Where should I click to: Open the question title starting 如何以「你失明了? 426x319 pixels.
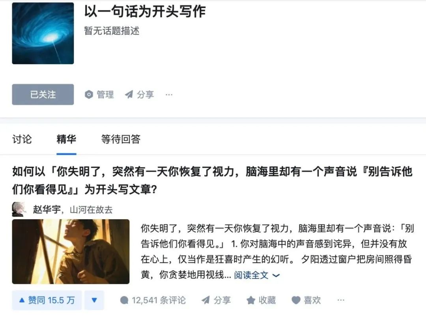[213, 180]
